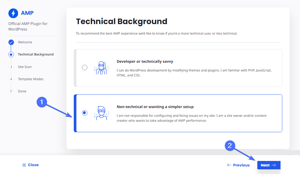Click the 'Official AMP Plugin for WordPress' text
This screenshot has height=174, width=300.
pyautogui.click(x=28, y=26)
